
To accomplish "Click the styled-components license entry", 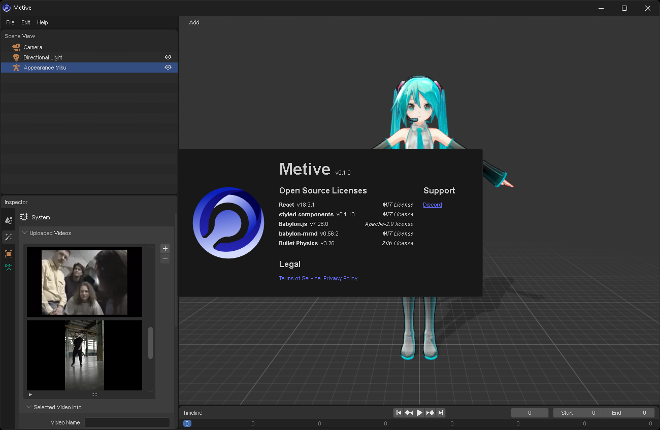I will [346, 214].
